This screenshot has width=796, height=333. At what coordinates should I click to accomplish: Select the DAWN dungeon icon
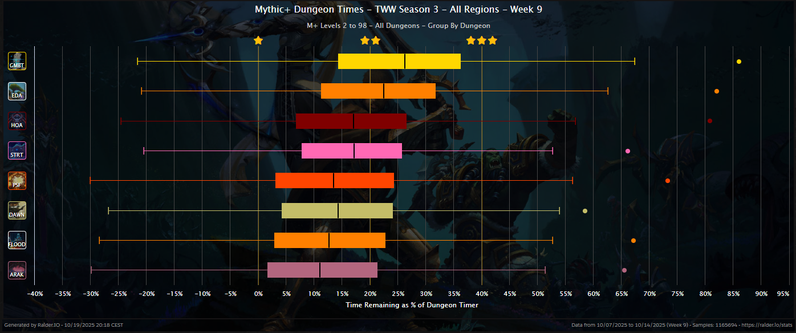coord(17,210)
